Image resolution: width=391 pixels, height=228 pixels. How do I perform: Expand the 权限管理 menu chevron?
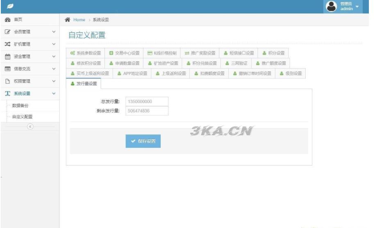click(54, 81)
